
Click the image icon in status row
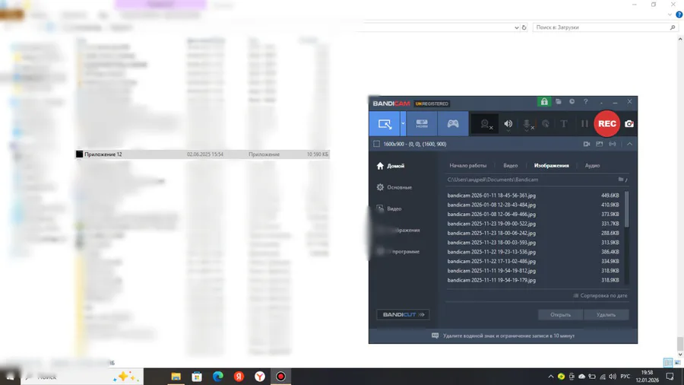(600, 144)
